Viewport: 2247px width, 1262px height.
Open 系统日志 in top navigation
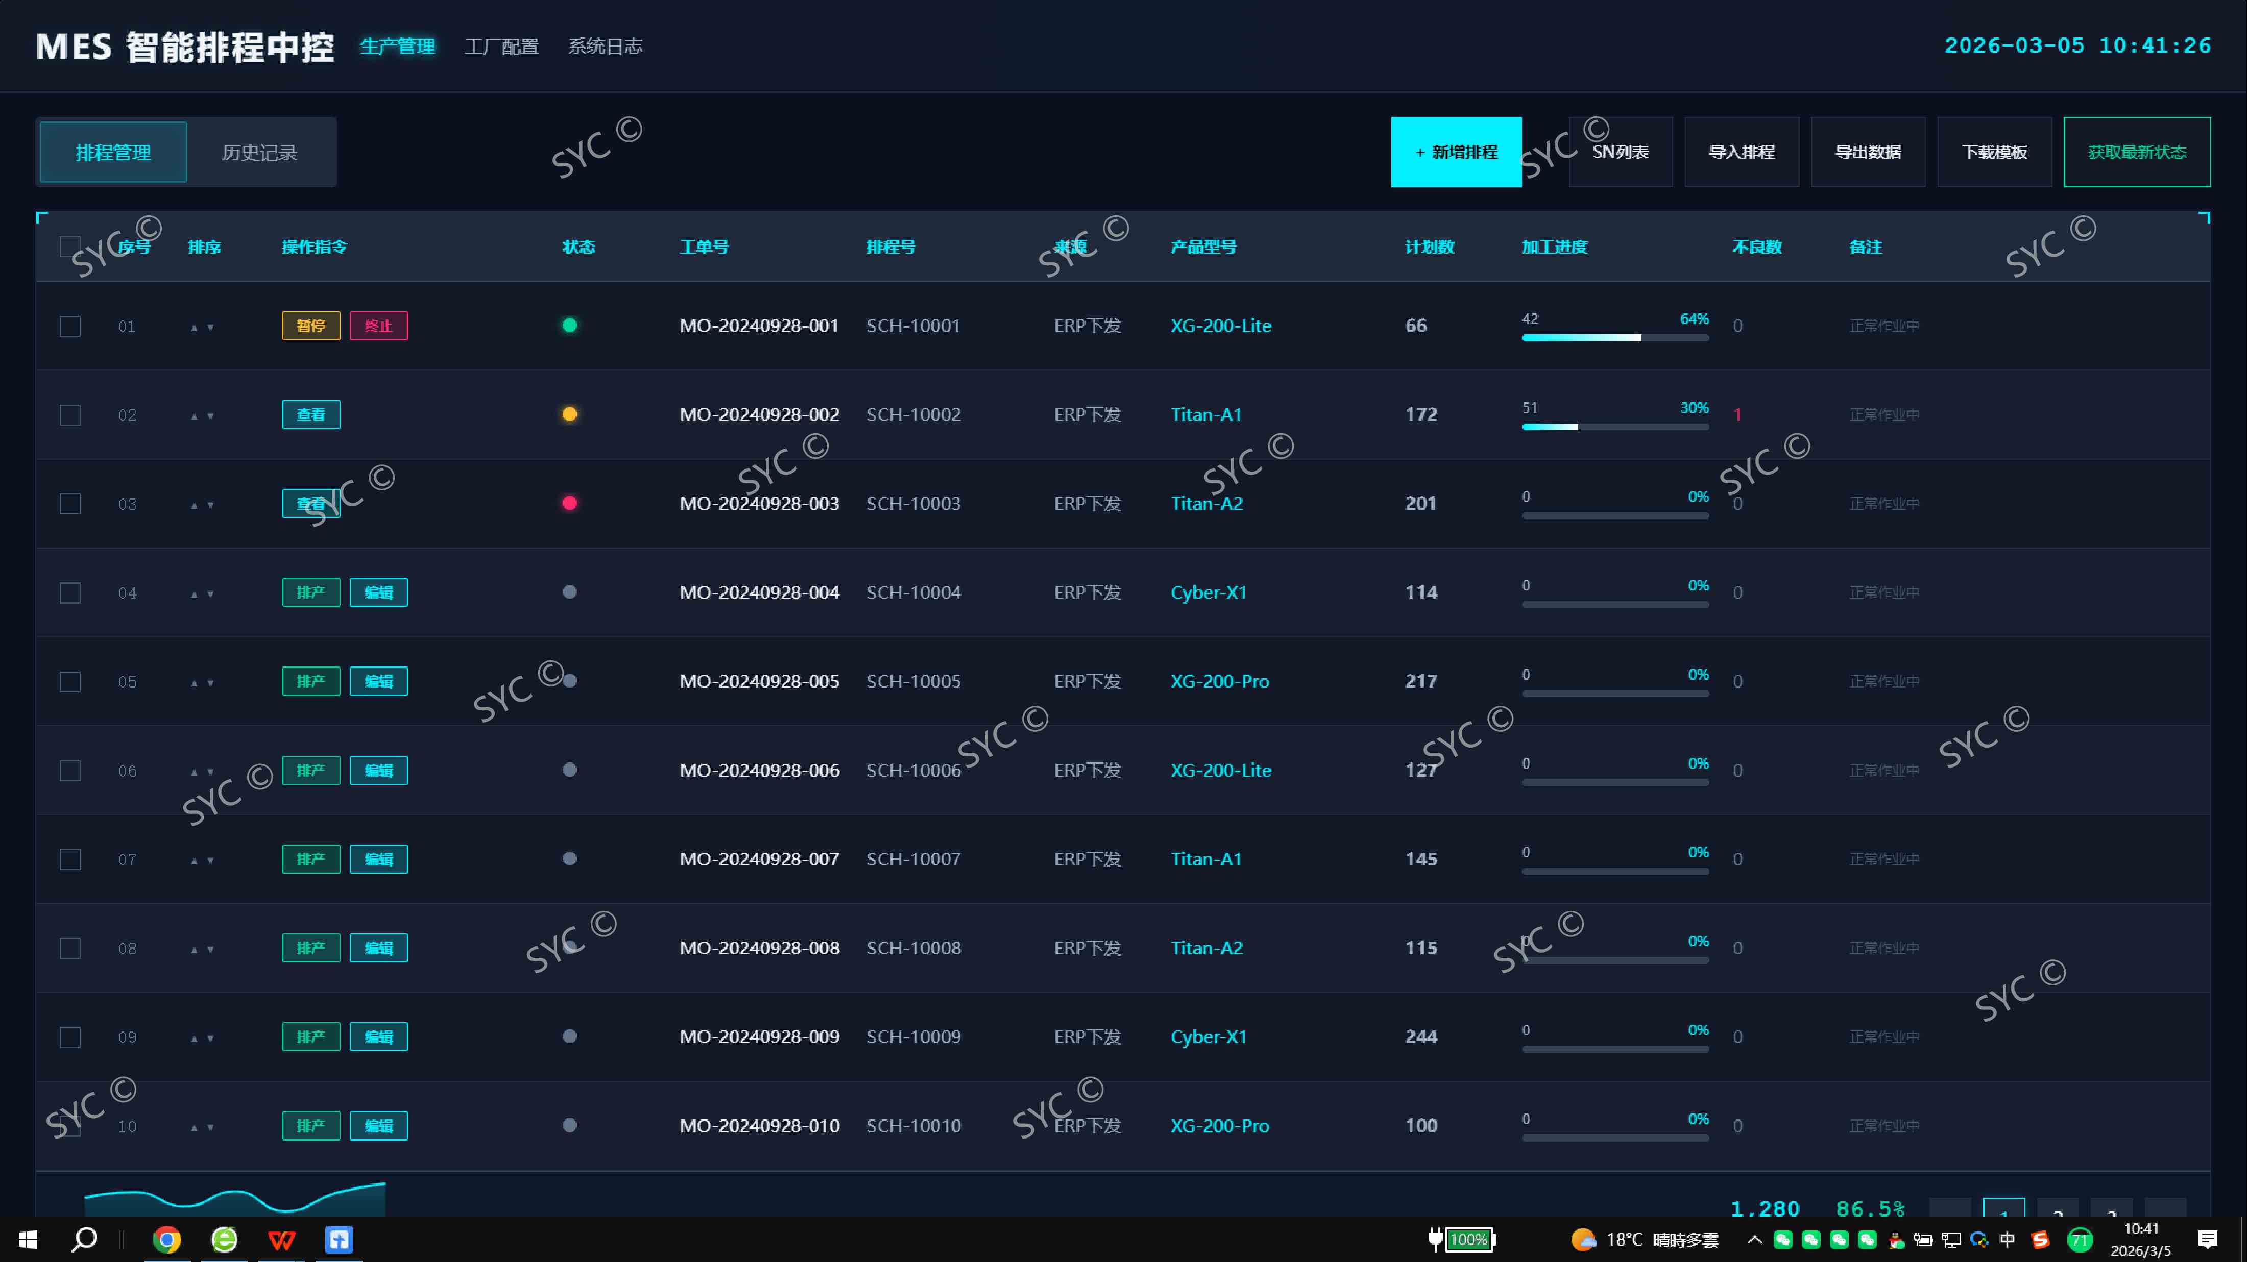point(606,46)
